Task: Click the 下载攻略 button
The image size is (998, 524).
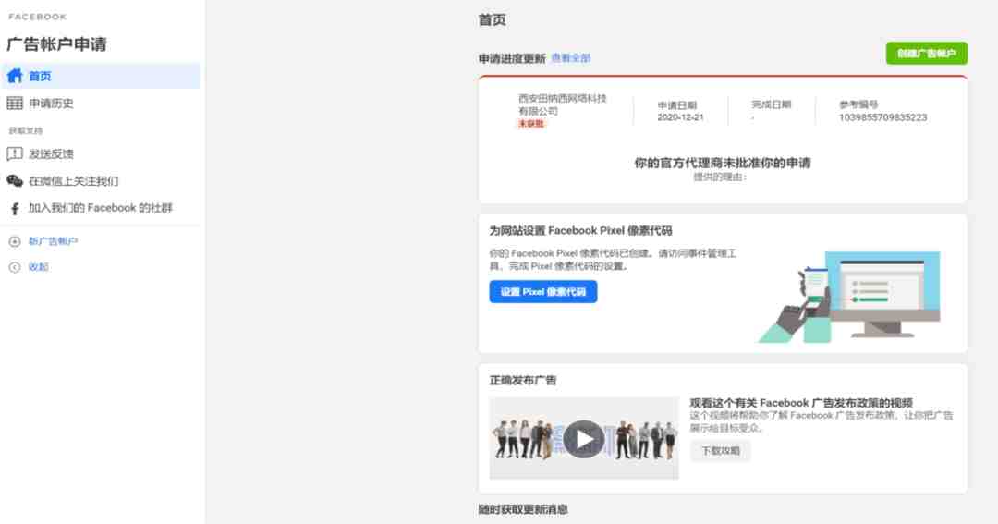Action: (x=721, y=451)
